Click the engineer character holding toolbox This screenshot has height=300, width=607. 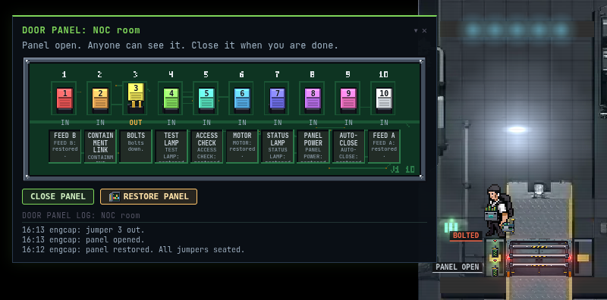click(498, 211)
